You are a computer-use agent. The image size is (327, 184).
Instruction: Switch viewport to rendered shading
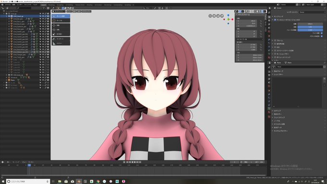(x=263, y=11)
